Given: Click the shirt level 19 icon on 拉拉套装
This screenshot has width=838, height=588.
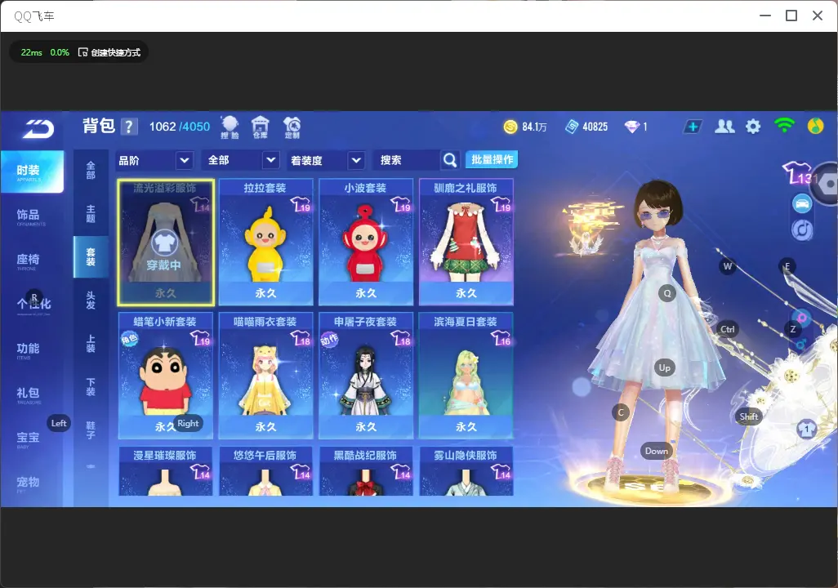Looking at the screenshot, I should (301, 205).
